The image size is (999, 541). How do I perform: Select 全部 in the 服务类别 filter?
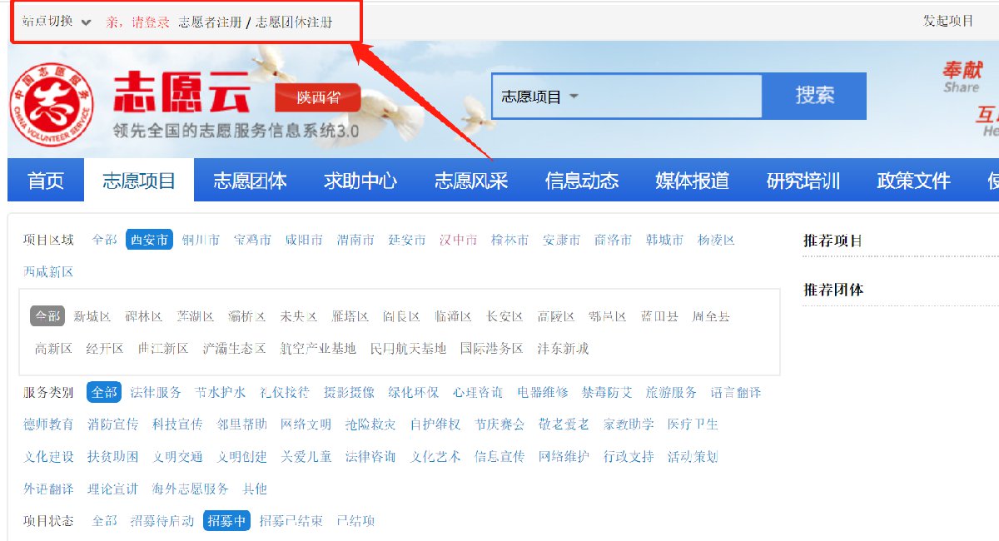(104, 392)
